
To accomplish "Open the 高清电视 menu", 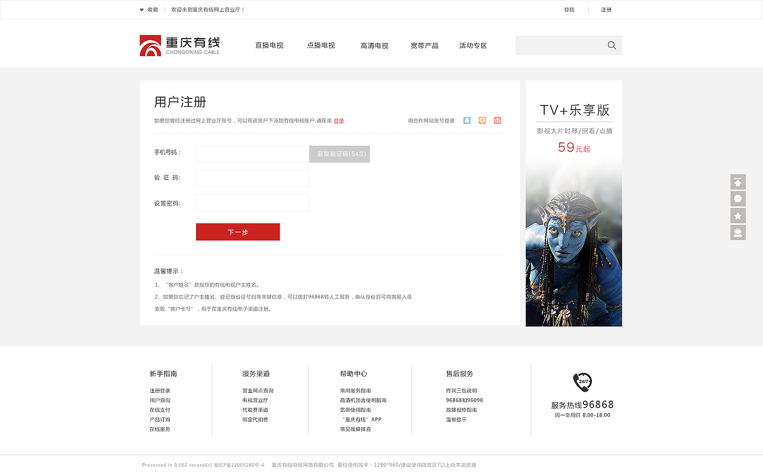I will pyautogui.click(x=374, y=45).
